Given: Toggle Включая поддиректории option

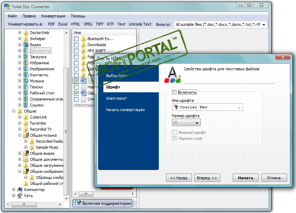Looking at the screenshot, I should pyautogui.click(x=103, y=203).
